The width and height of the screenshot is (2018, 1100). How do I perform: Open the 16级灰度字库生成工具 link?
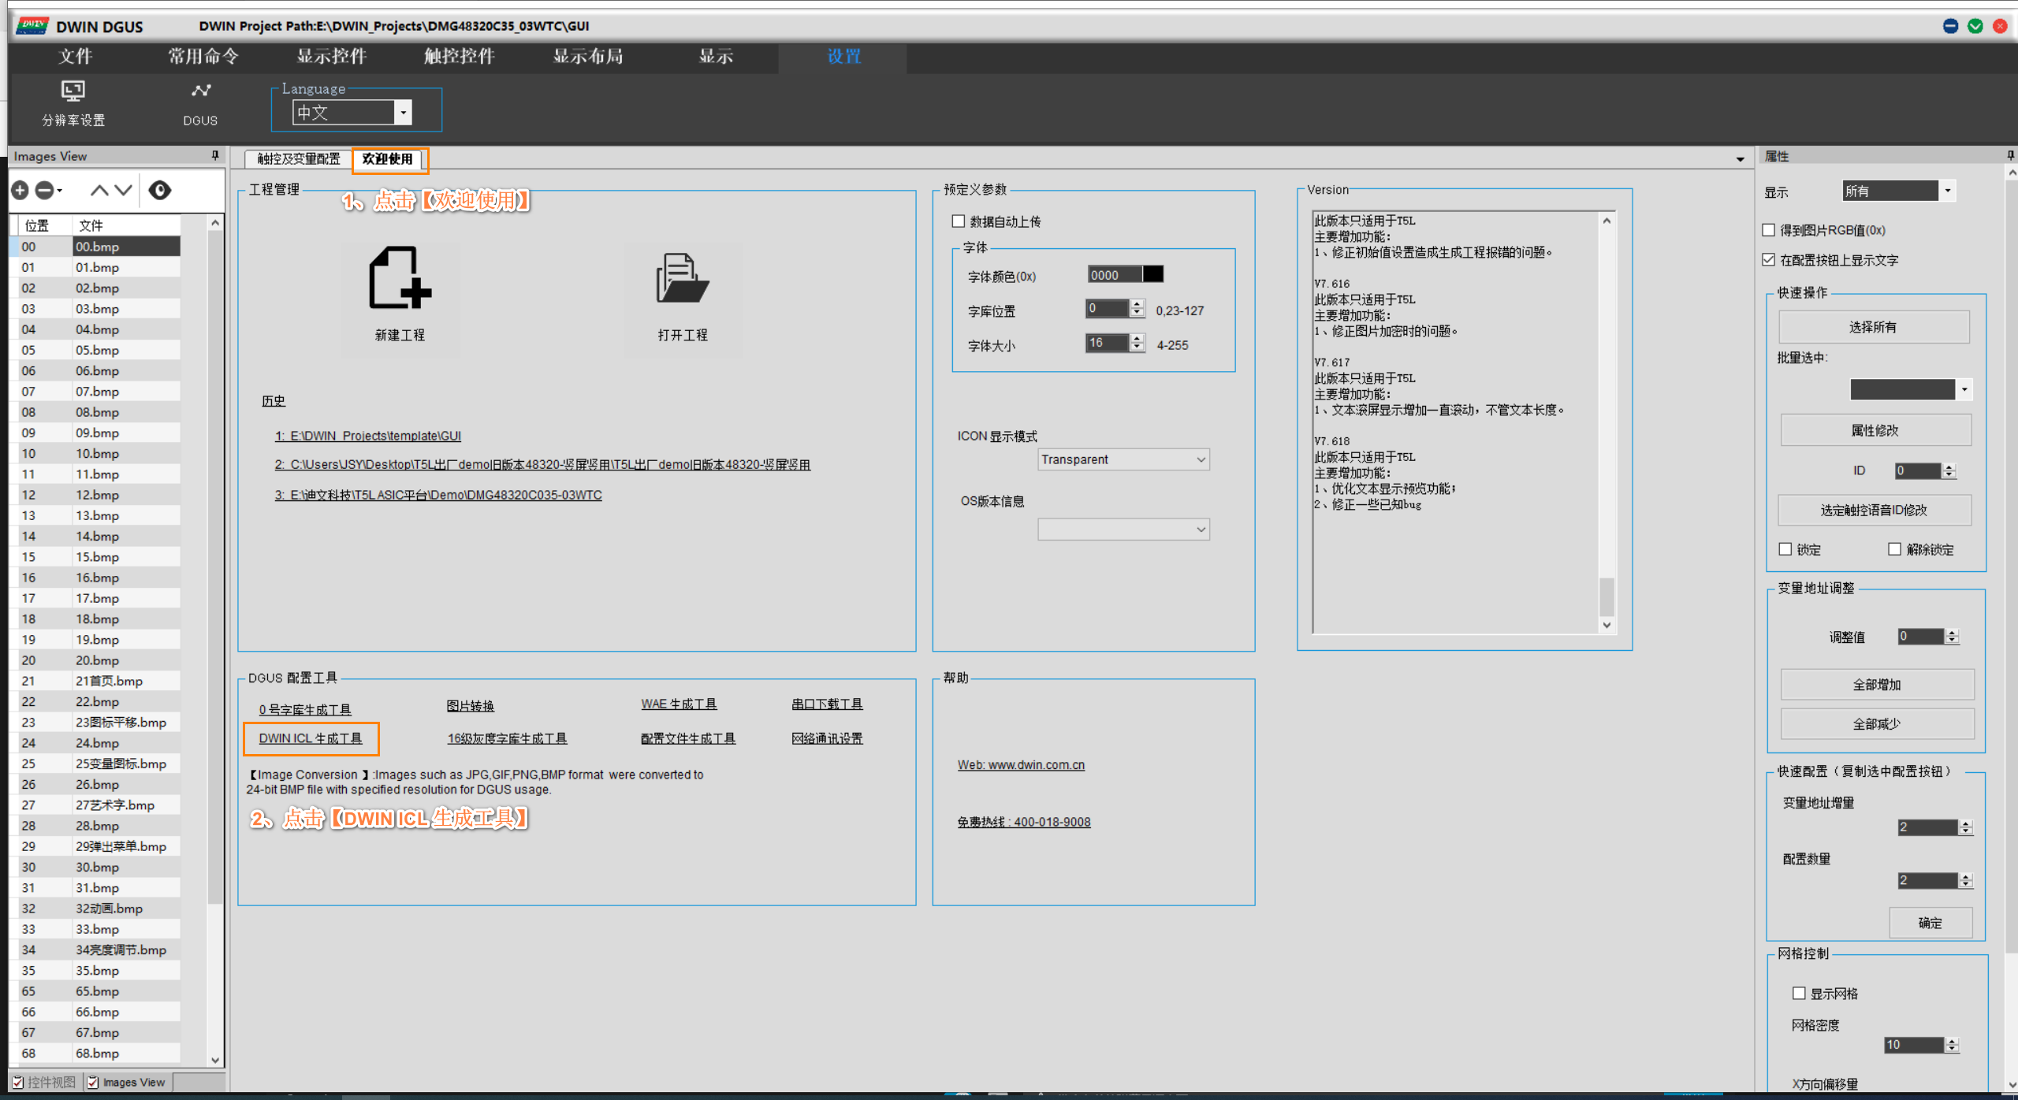pyautogui.click(x=507, y=738)
